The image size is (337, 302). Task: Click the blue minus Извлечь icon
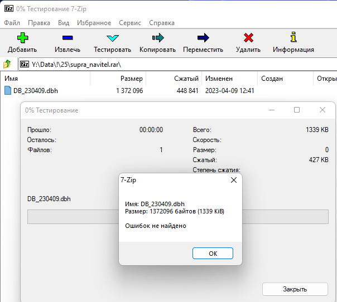click(67, 38)
